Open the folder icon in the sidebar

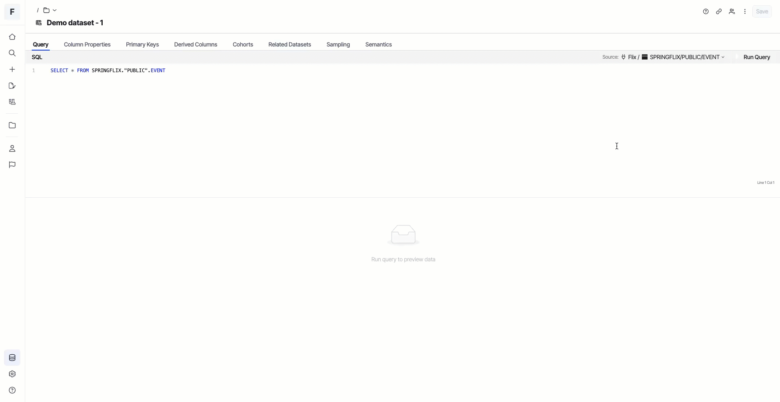12,125
